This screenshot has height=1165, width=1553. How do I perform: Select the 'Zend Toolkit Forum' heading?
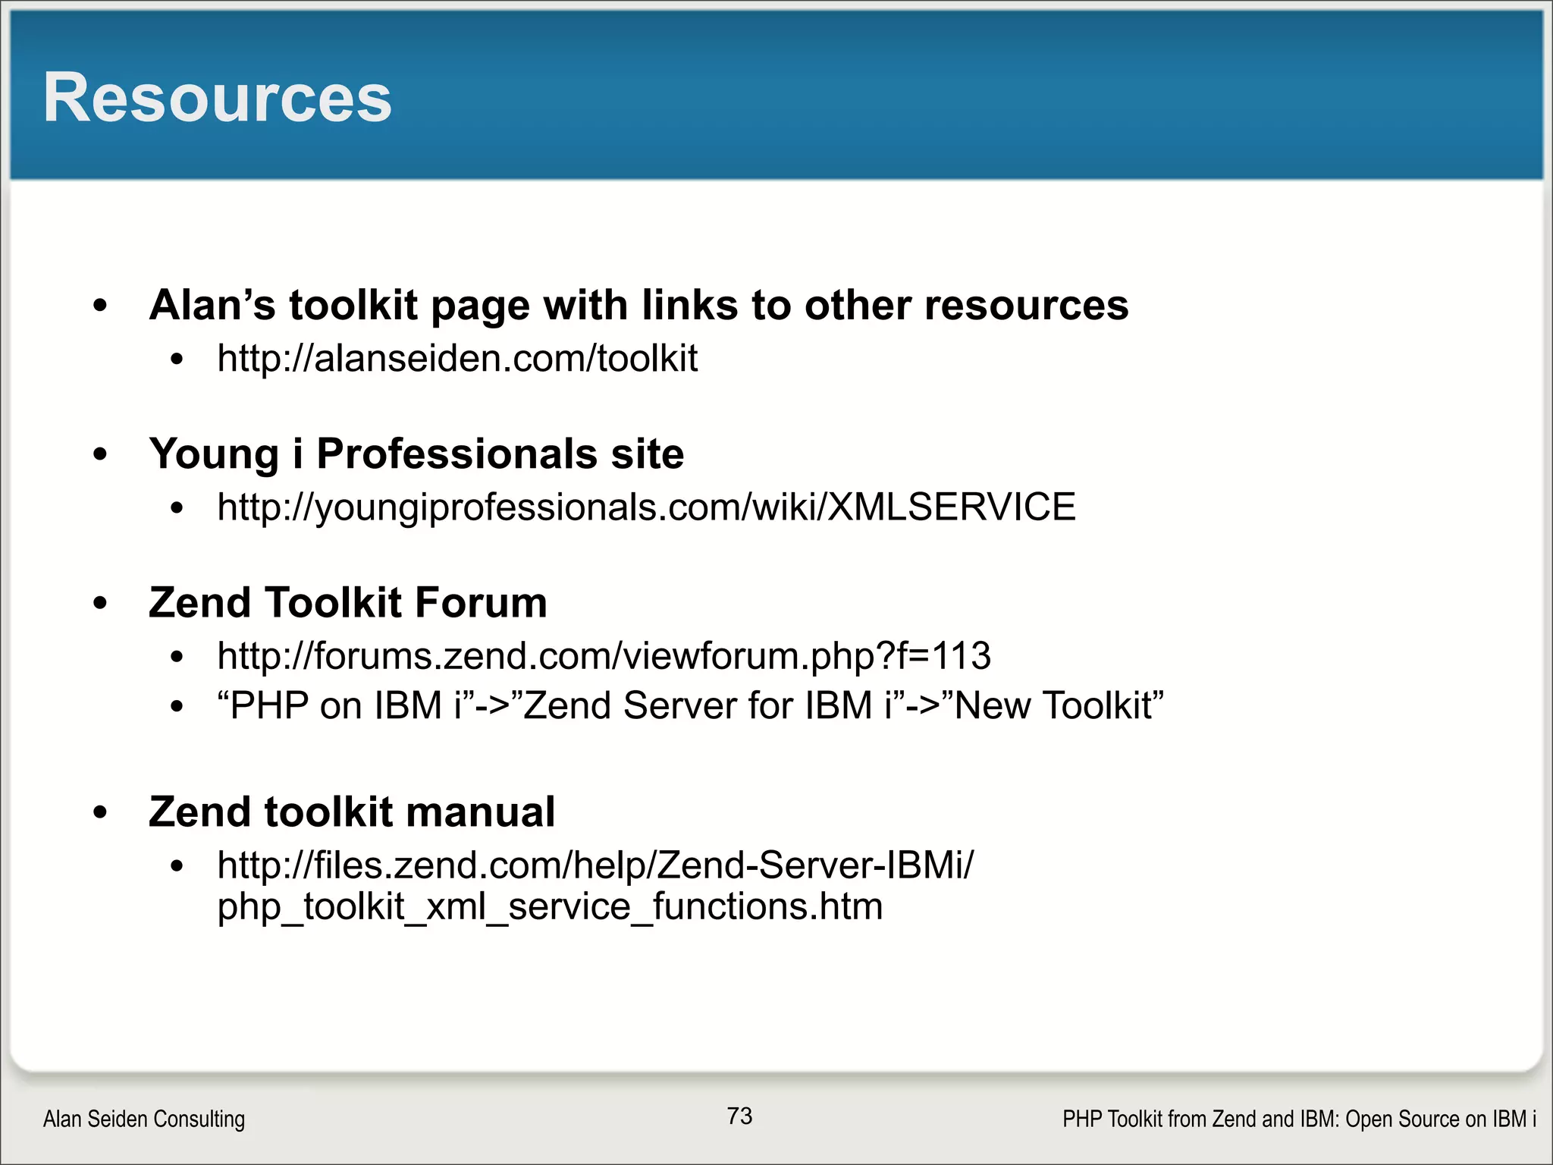pos(348,603)
